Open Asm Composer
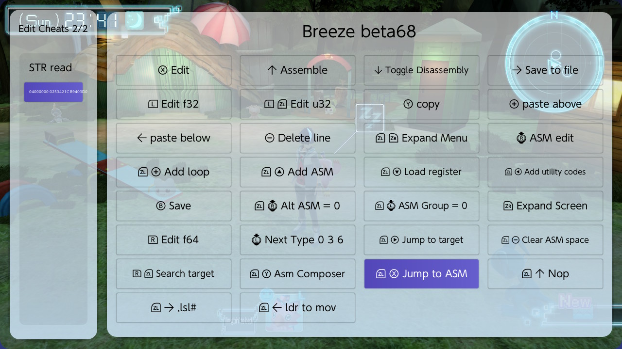The height and width of the screenshot is (349, 622). [297, 274]
